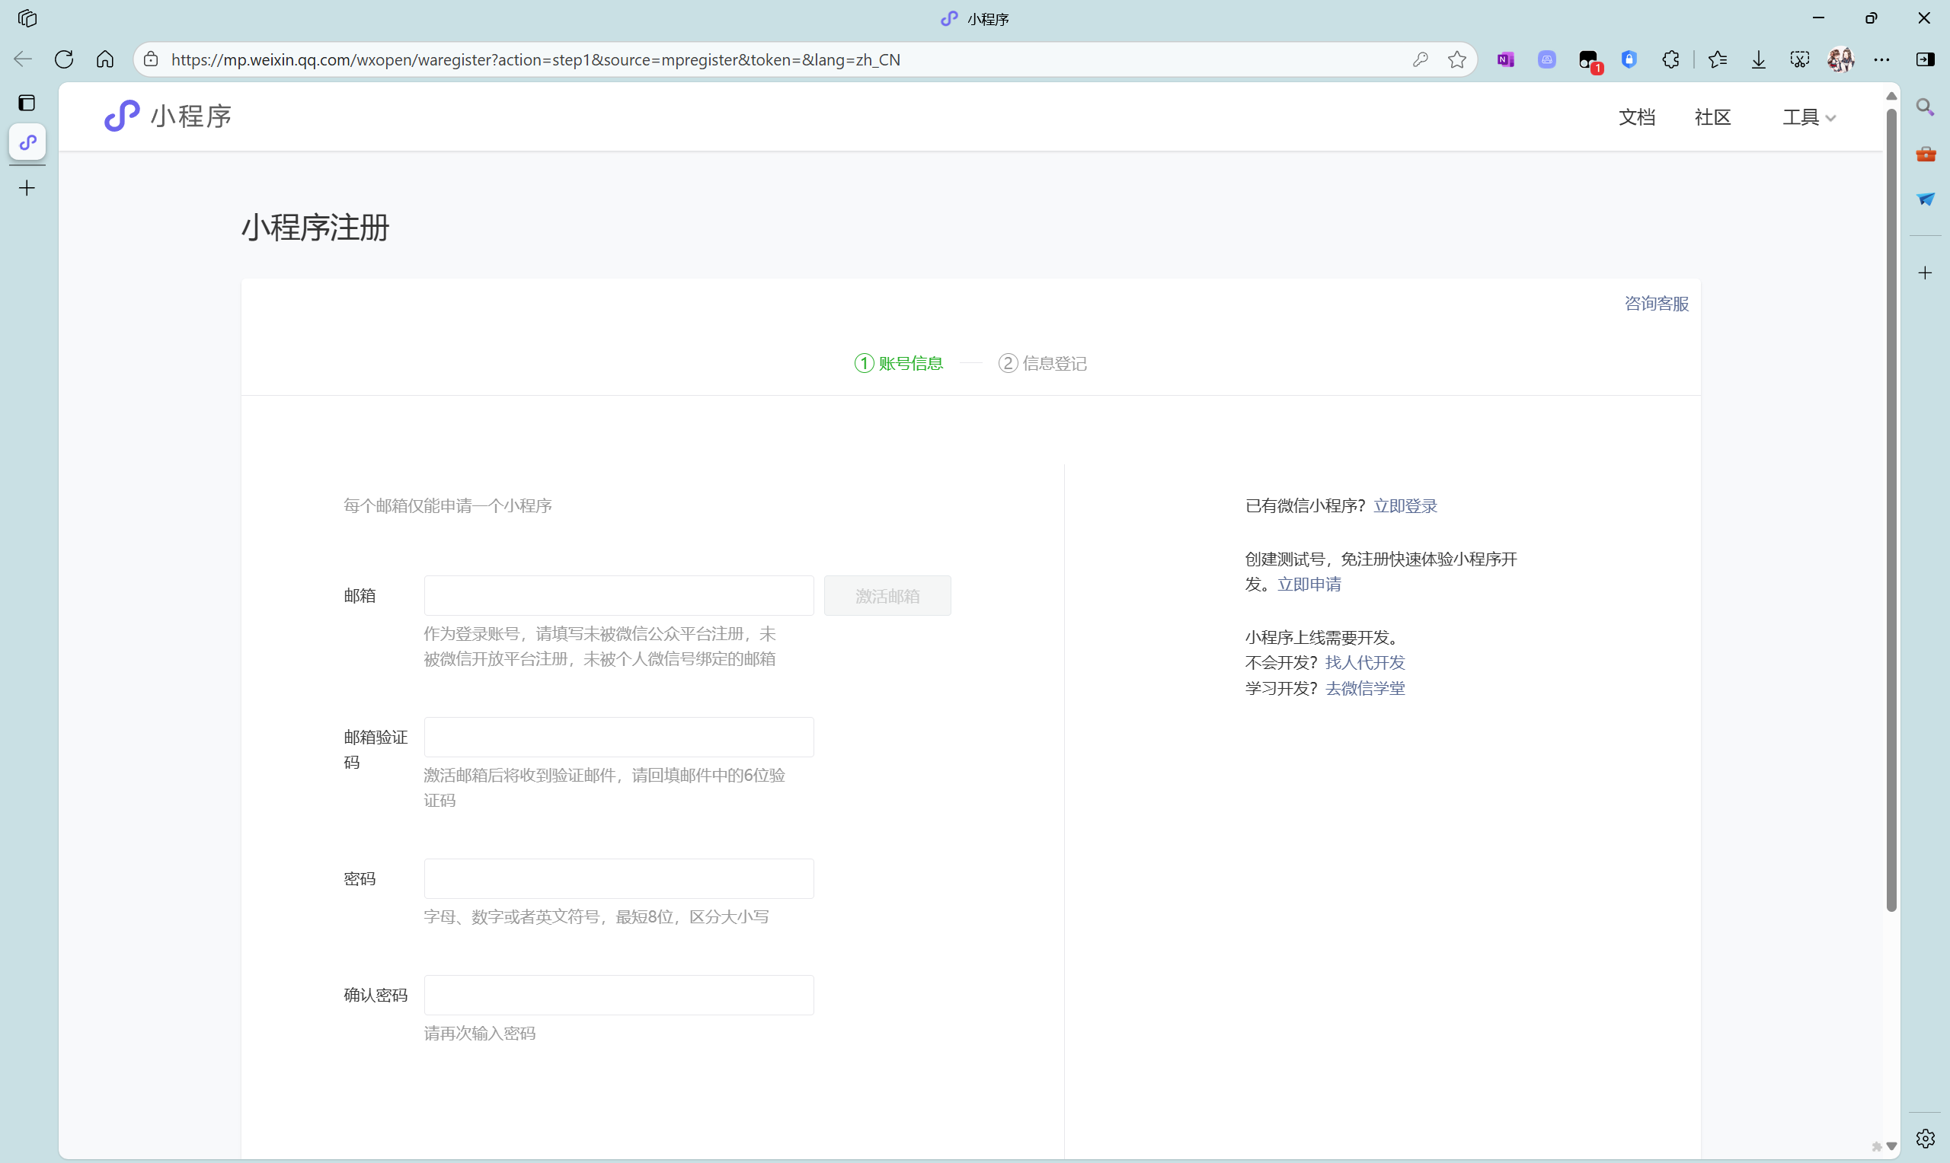Click the 咨询客服 link
The image size is (1950, 1163).
tap(1656, 303)
